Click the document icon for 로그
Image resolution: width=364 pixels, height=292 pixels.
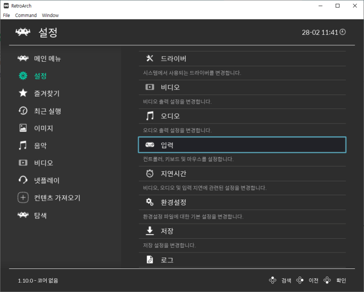click(x=150, y=260)
